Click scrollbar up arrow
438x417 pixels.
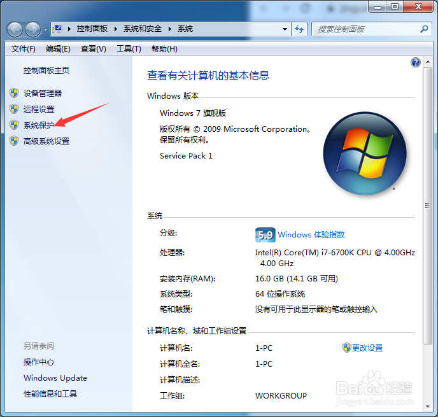pos(428,62)
